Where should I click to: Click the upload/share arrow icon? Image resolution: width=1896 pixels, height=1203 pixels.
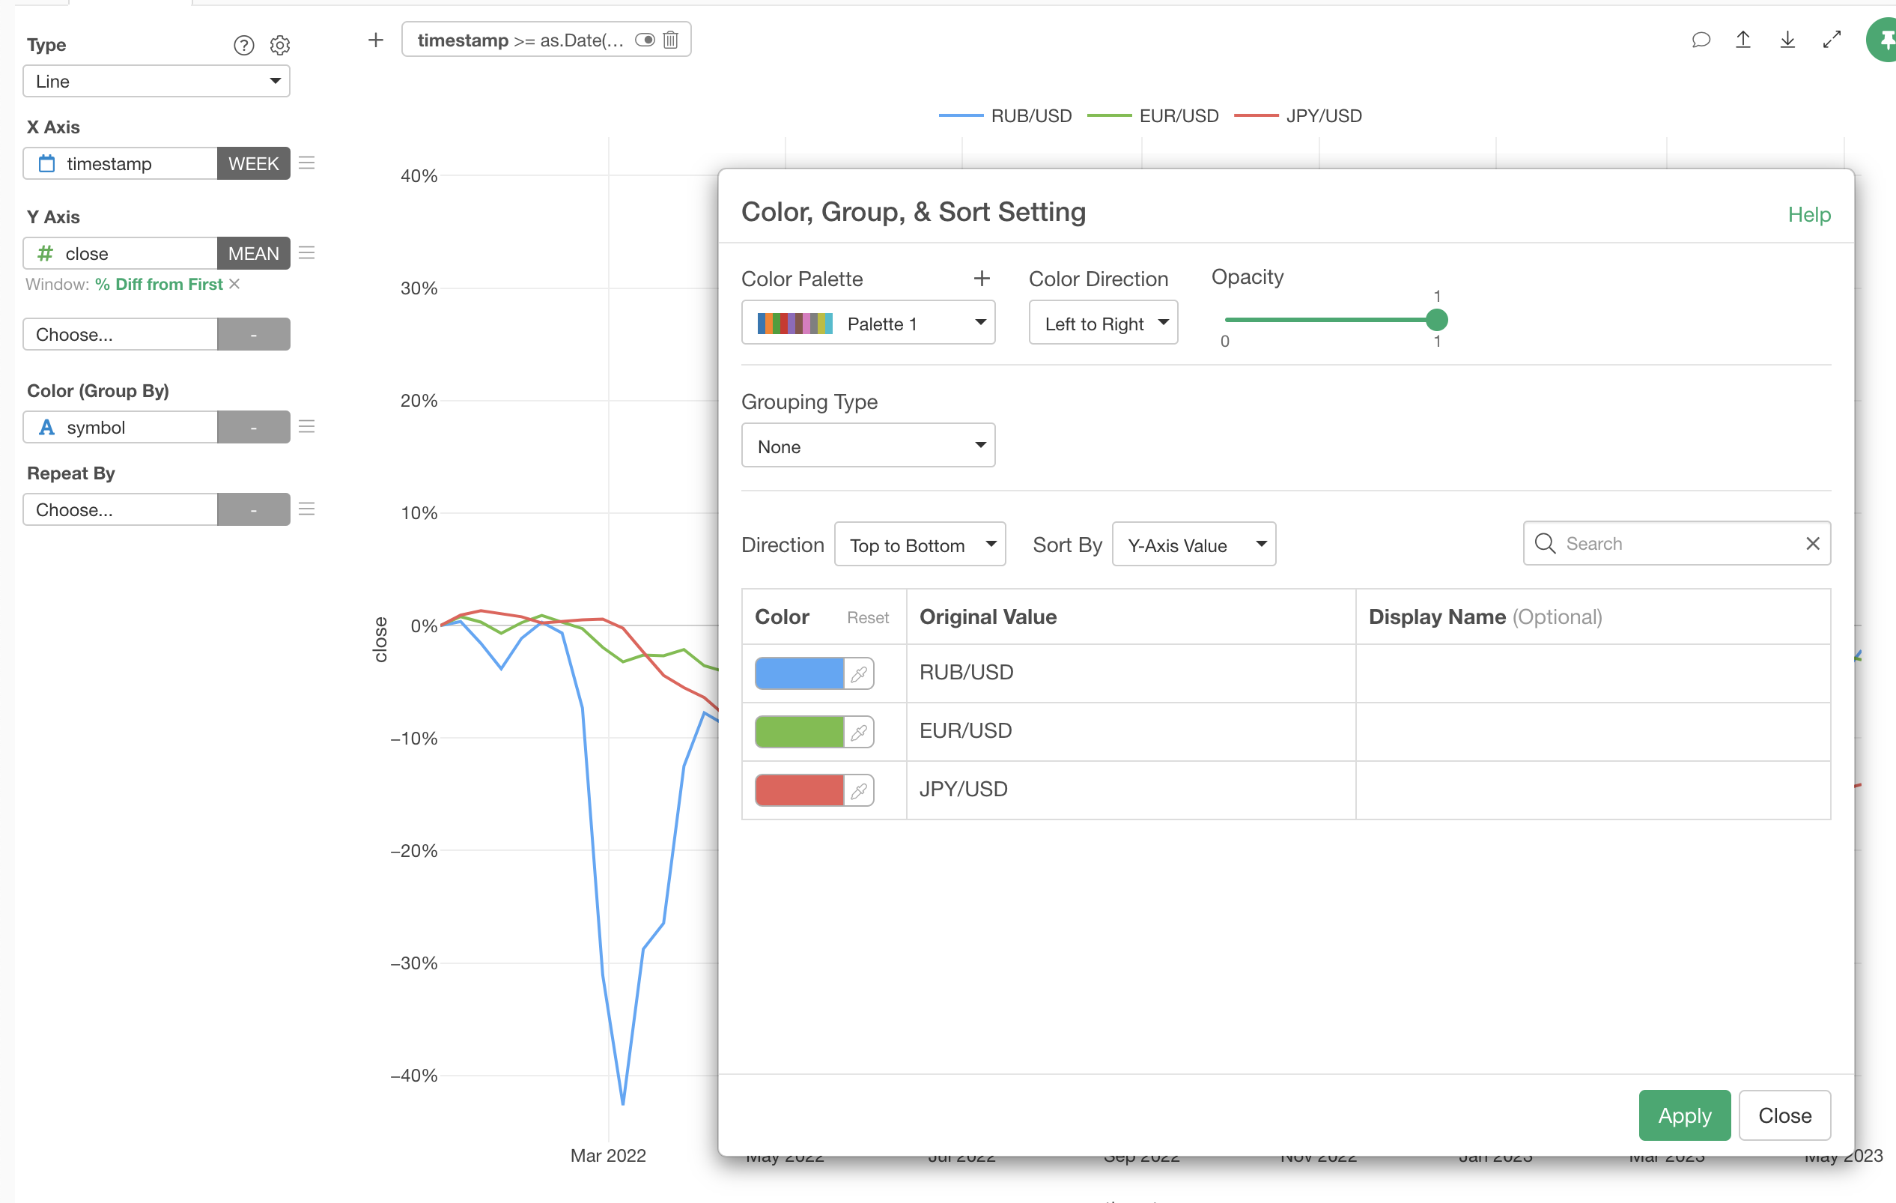[x=1743, y=40]
